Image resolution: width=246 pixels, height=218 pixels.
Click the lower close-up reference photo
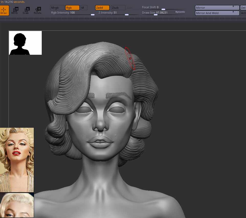point(17,205)
